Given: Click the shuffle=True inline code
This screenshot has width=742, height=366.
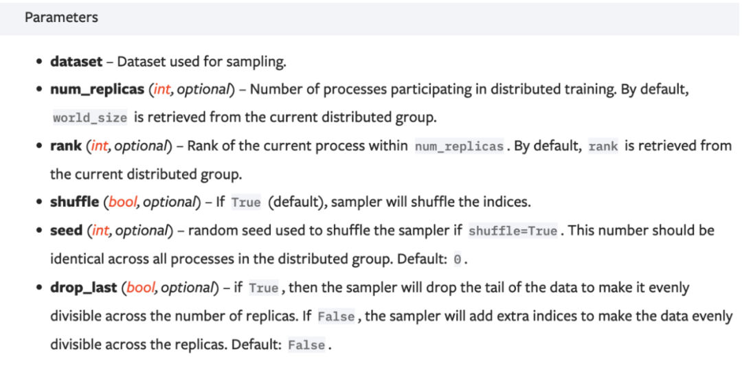Looking at the screenshot, I should (513, 231).
